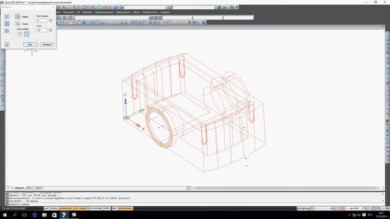Select the Ребра (edges) option icon
Image resolution: width=390 pixels, height=219 pixels.
click(18, 16)
